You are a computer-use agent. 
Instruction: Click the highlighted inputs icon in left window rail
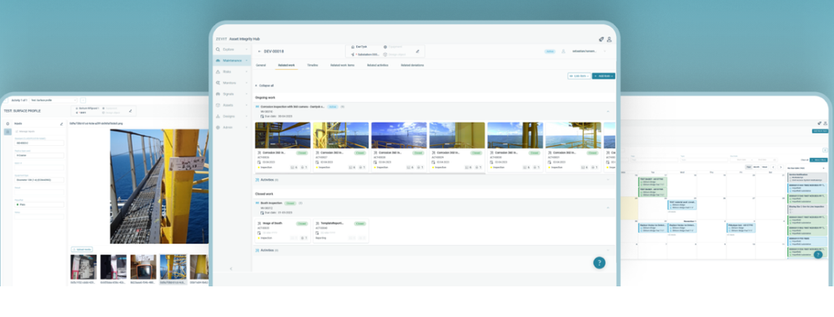8,131
